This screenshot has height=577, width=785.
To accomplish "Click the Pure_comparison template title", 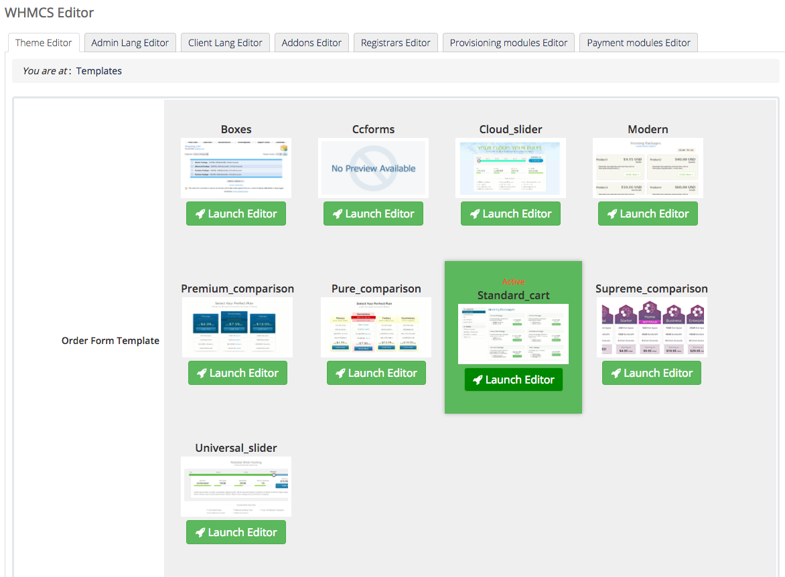I will tap(376, 288).
